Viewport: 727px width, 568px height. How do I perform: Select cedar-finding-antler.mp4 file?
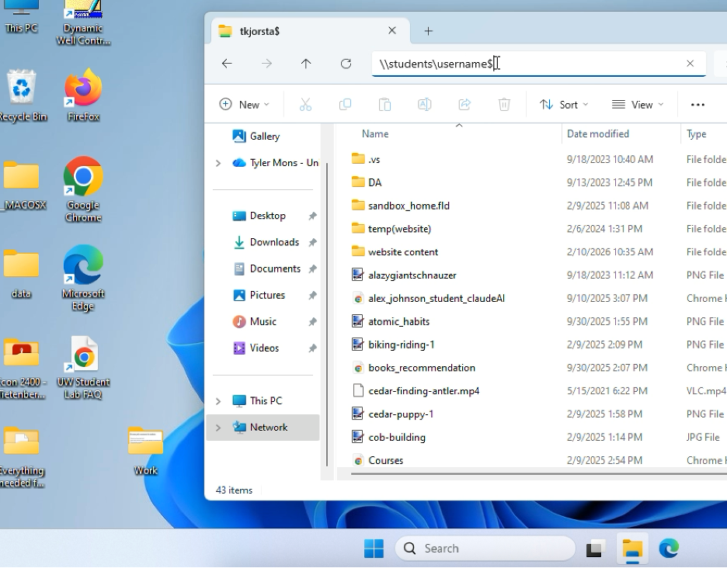(424, 391)
